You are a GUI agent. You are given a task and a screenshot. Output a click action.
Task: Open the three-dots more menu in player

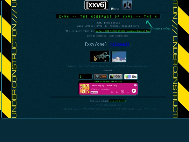[128, 92]
